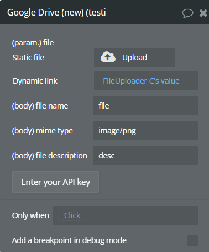The width and height of the screenshot is (209, 252).
Task: Open the comment bubble icon in header
Action: pyautogui.click(x=187, y=13)
